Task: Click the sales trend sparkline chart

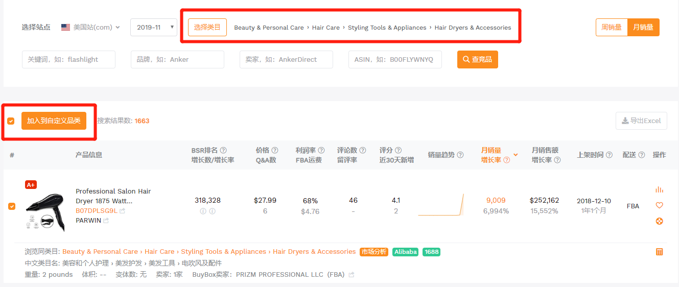Action: click(x=441, y=205)
